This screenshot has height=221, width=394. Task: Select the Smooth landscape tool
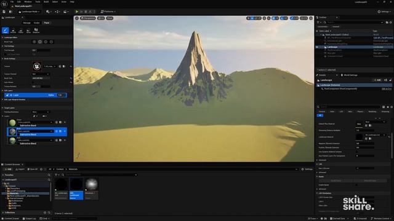click(13, 31)
